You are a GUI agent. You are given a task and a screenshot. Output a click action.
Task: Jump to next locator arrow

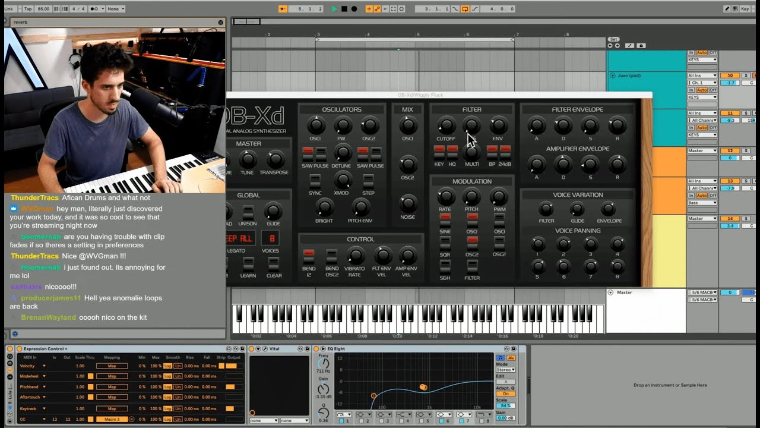(617, 45)
